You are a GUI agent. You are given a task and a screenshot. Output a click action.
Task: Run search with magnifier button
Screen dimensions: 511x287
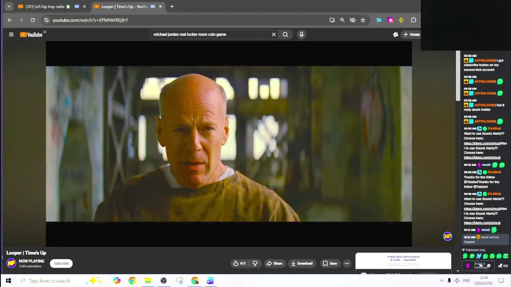pyautogui.click(x=285, y=34)
